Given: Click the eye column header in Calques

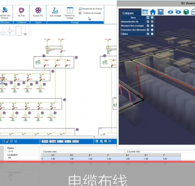Looking at the screenshot, I should (148, 18).
